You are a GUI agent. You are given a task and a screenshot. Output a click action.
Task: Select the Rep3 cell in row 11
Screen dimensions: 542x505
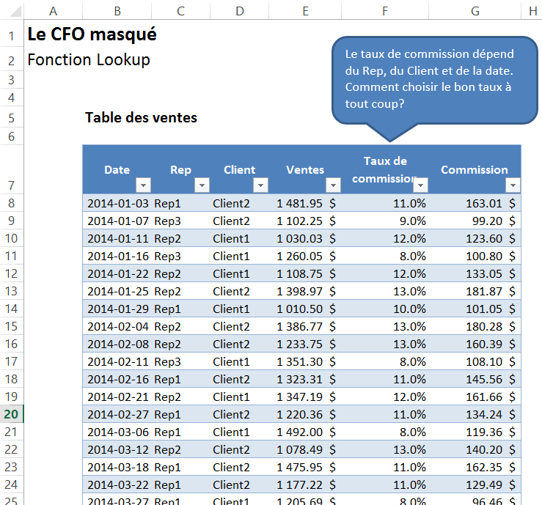click(x=167, y=256)
